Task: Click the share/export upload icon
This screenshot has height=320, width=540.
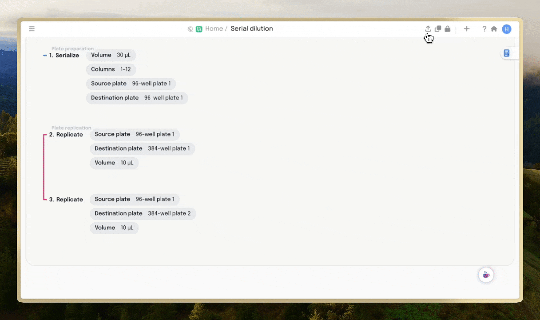Action: pyautogui.click(x=428, y=29)
